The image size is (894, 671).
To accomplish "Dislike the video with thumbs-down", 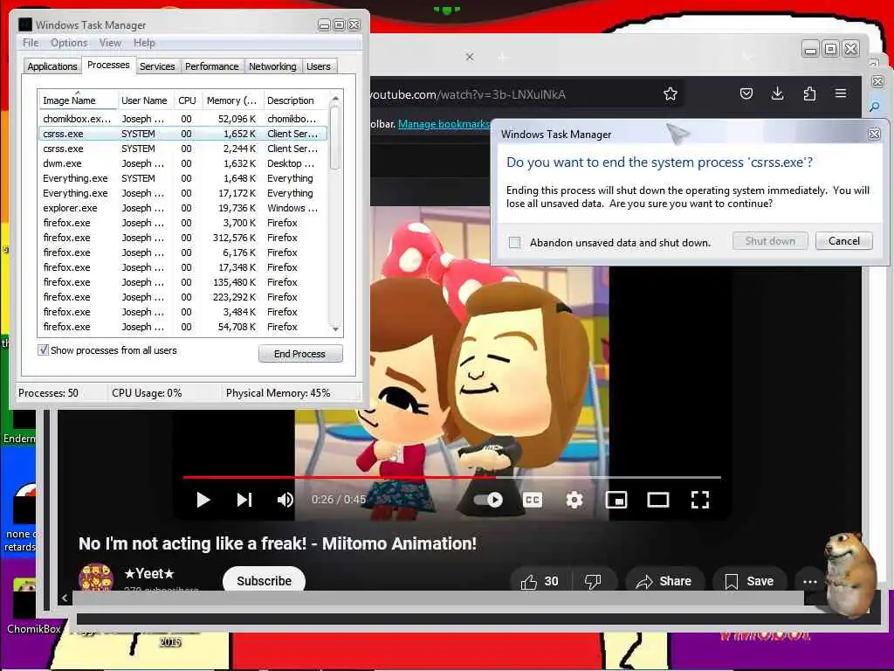I will point(593,581).
